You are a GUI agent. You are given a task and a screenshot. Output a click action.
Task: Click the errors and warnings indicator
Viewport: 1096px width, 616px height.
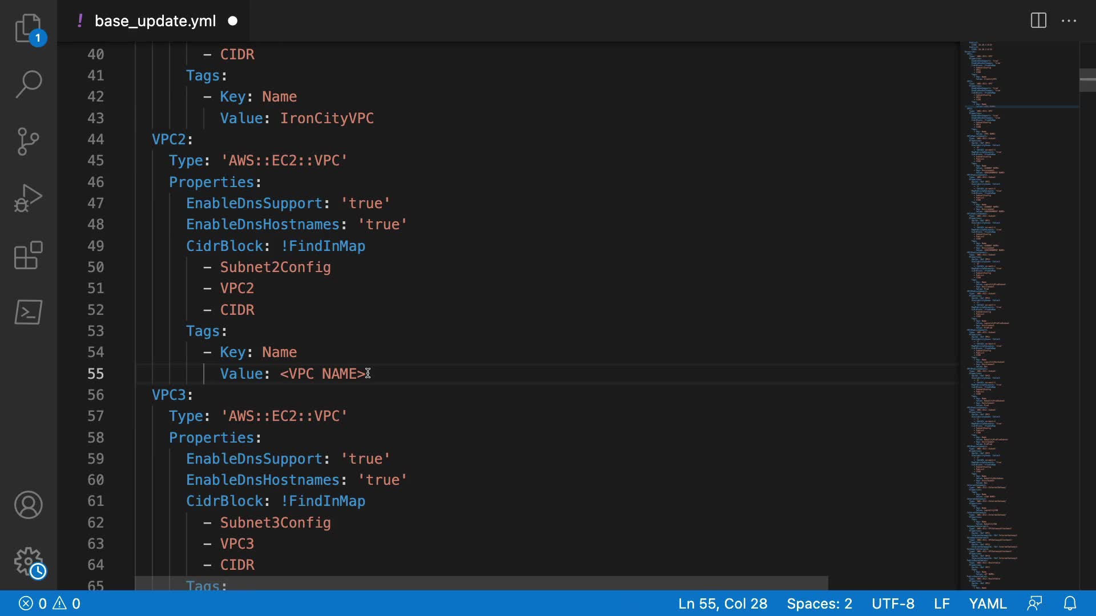pyautogui.click(x=50, y=603)
